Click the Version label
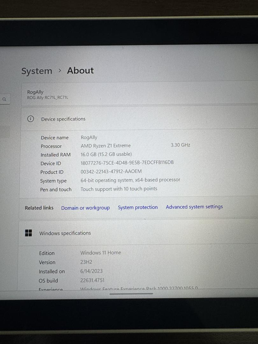Image resolution: width=258 pixels, height=344 pixels. click(47, 262)
